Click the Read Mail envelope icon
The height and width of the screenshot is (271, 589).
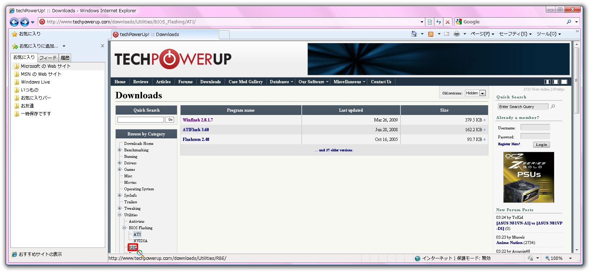point(447,34)
